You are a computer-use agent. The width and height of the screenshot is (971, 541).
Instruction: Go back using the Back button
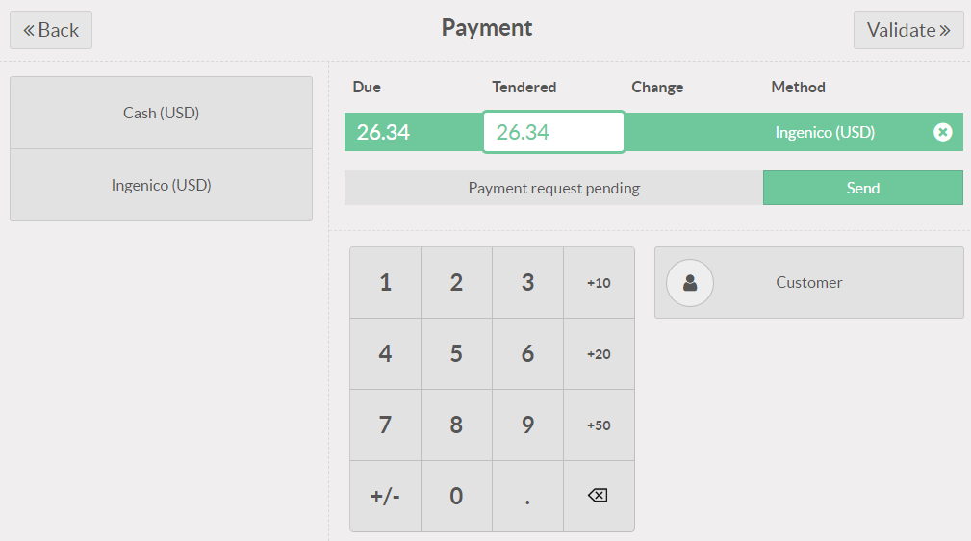coord(51,30)
